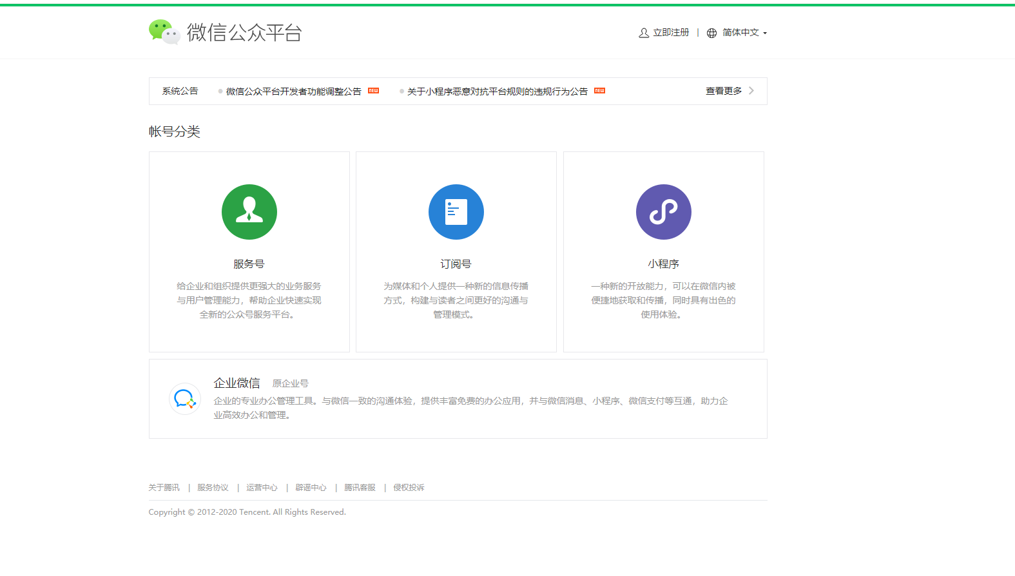Click the green 服务号 circle icon
The image size is (1015, 576).
[249, 212]
